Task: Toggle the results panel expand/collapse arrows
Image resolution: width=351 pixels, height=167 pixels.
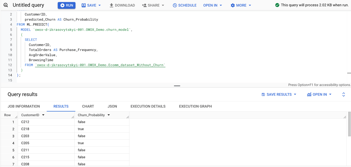Action: coord(344,94)
